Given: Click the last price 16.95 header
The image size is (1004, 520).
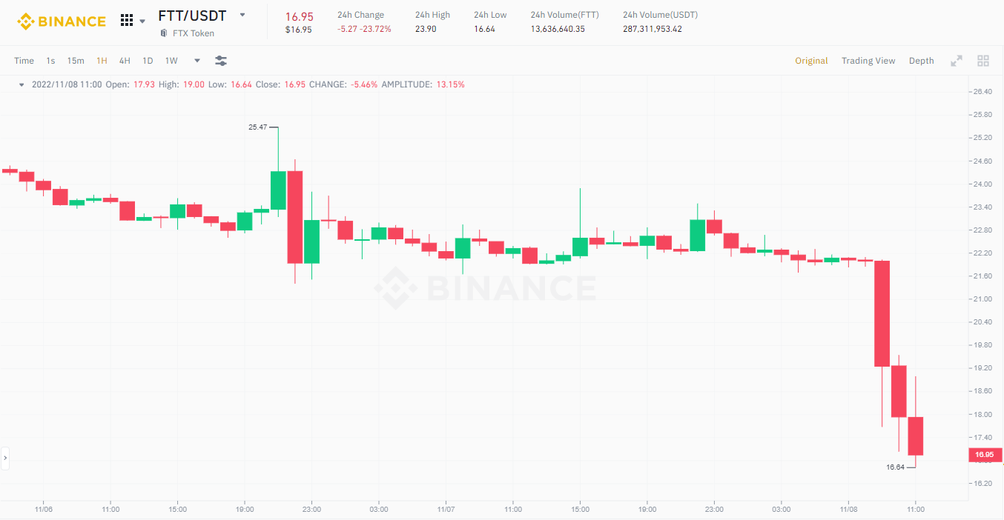Looking at the screenshot, I should click(299, 16).
